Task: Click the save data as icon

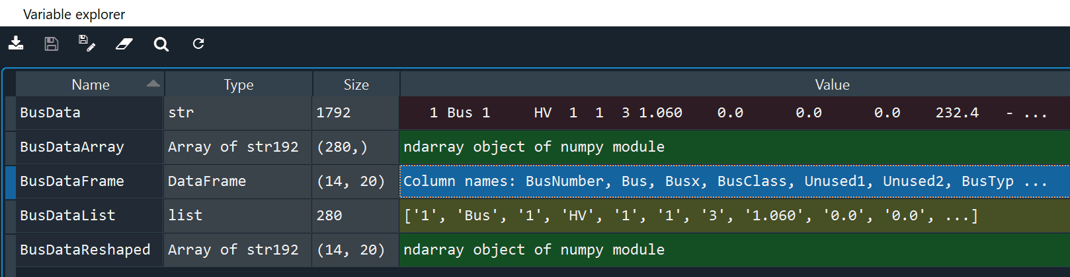Action: click(x=87, y=44)
